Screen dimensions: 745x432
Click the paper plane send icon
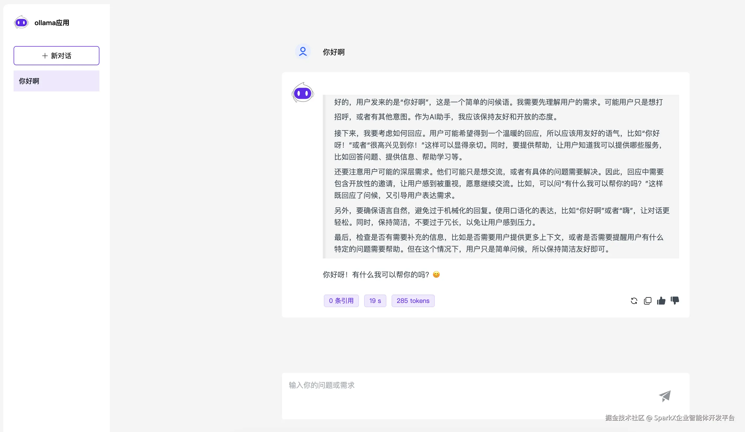(665, 396)
